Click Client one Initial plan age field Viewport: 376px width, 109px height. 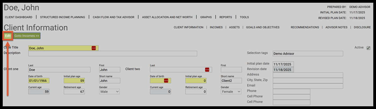coord(74,81)
